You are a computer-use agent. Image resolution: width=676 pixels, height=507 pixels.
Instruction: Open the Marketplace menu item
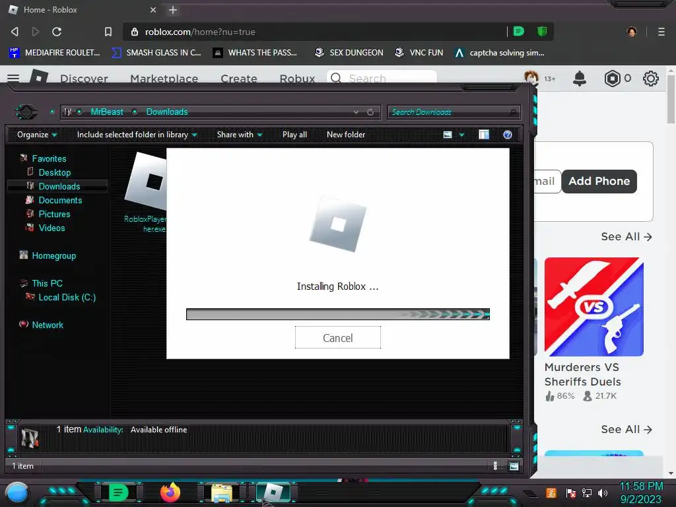point(164,79)
